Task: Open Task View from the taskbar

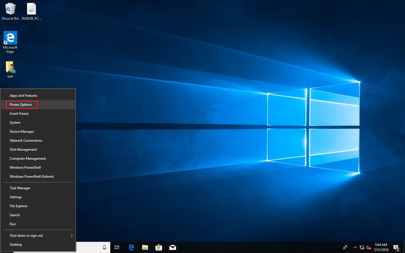Action: (x=117, y=247)
